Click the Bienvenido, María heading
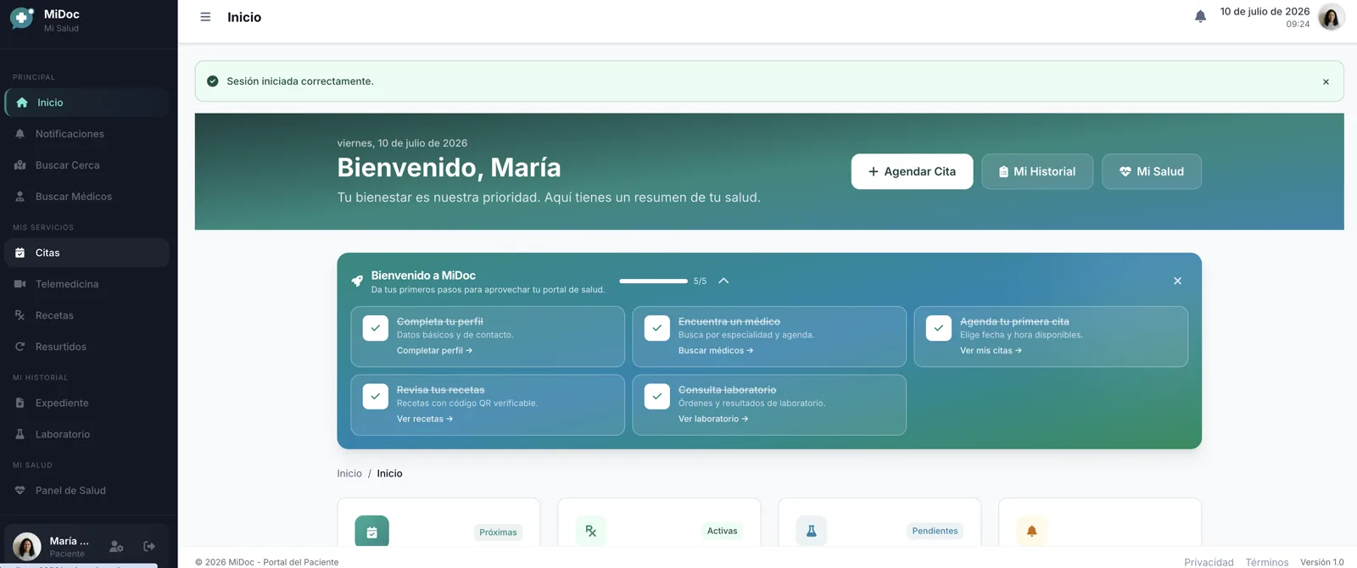This screenshot has width=1357, height=568. point(449,167)
